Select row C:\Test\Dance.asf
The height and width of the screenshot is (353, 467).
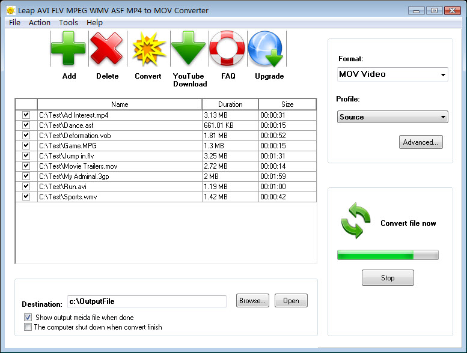pyautogui.click(x=166, y=125)
